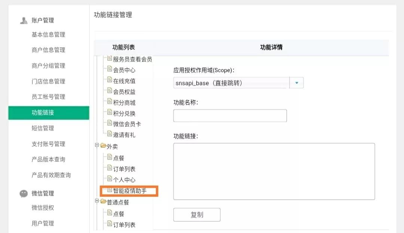Open 微信管理 section header
404x233 pixels.
(x=43, y=194)
